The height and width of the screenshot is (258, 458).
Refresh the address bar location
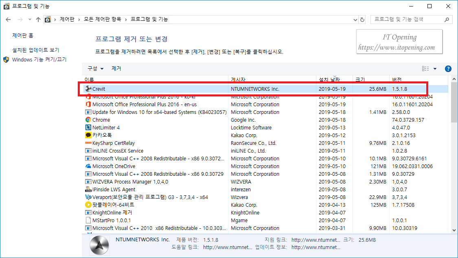[x=362, y=20]
